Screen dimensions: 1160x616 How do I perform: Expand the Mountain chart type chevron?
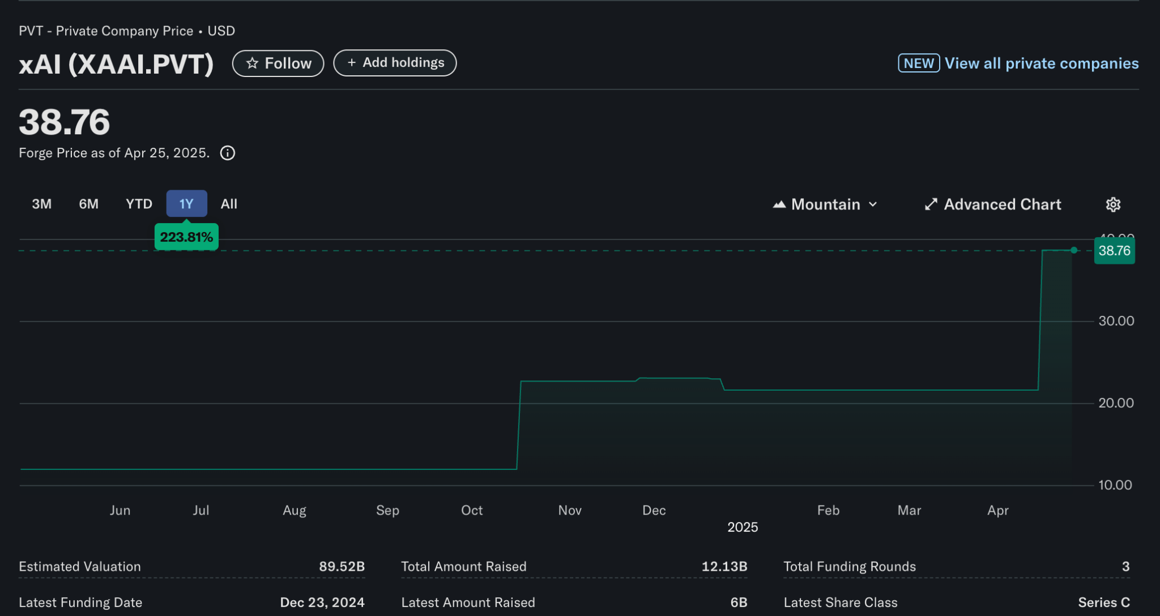873,204
